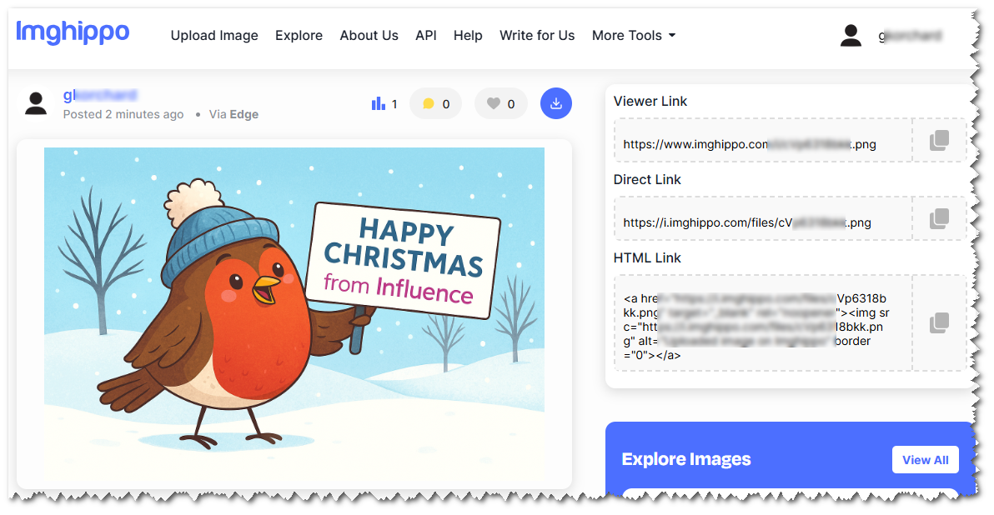
Task: Open the Help page
Action: pyautogui.click(x=468, y=36)
